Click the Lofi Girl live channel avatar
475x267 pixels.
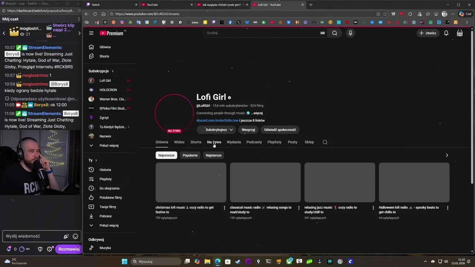[174, 113]
